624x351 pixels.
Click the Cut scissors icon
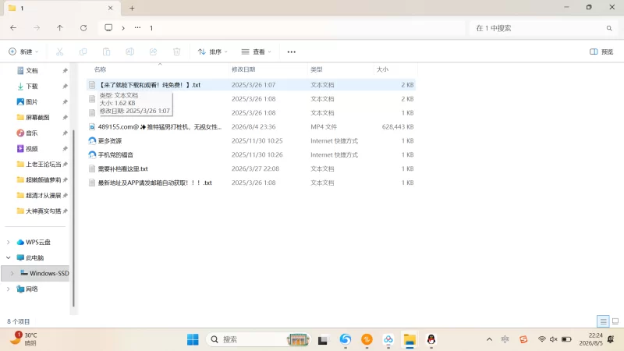pyautogui.click(x=60, y=51)
